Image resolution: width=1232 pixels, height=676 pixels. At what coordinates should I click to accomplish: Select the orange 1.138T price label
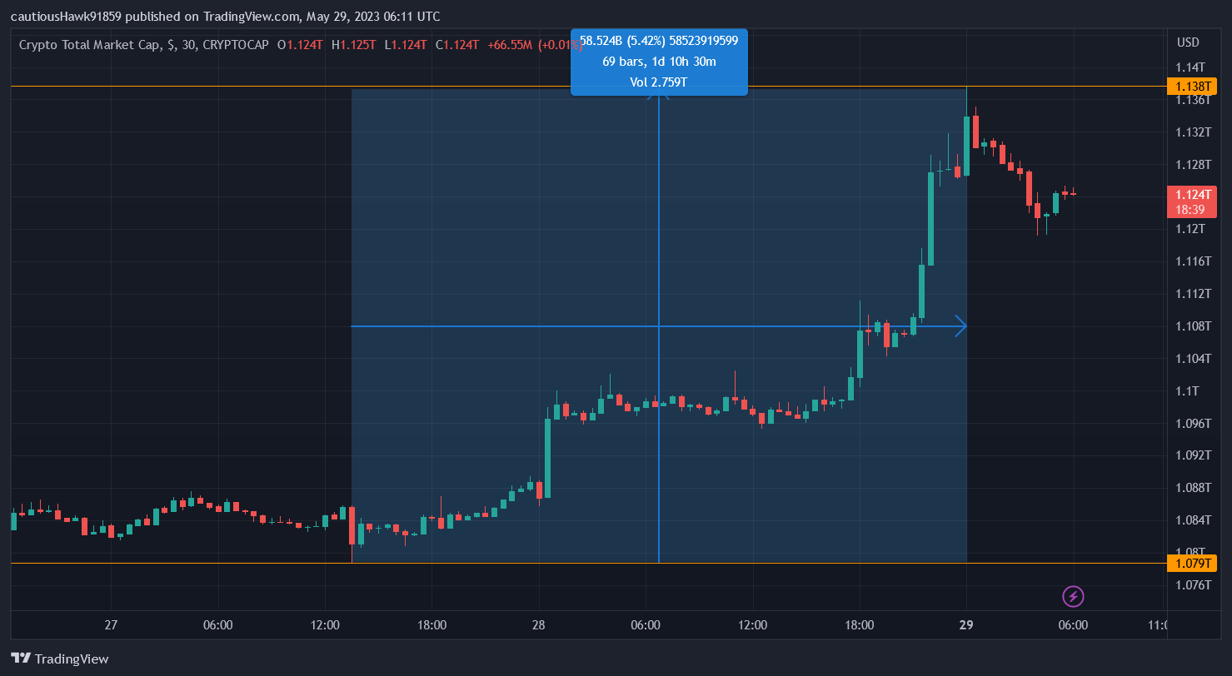1191,87
